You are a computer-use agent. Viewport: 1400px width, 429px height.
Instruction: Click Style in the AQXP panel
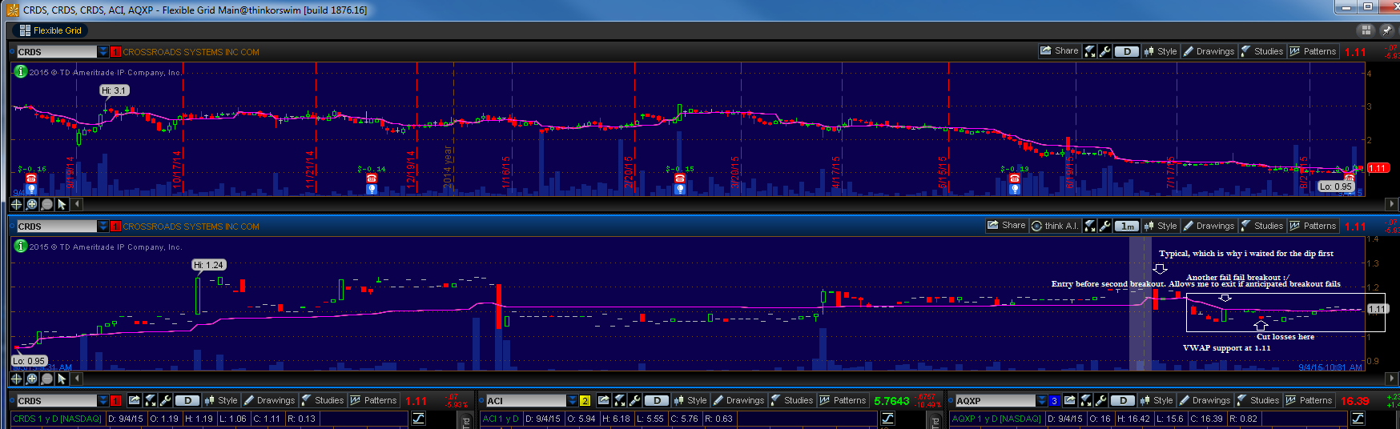coord(1157,400)
